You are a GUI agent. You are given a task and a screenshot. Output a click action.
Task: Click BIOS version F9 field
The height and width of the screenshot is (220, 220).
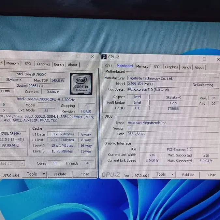173,128
